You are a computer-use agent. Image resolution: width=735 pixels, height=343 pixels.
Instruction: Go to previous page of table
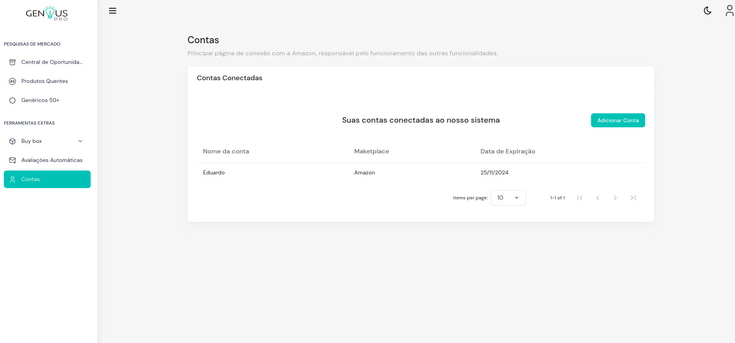[598, 198]
